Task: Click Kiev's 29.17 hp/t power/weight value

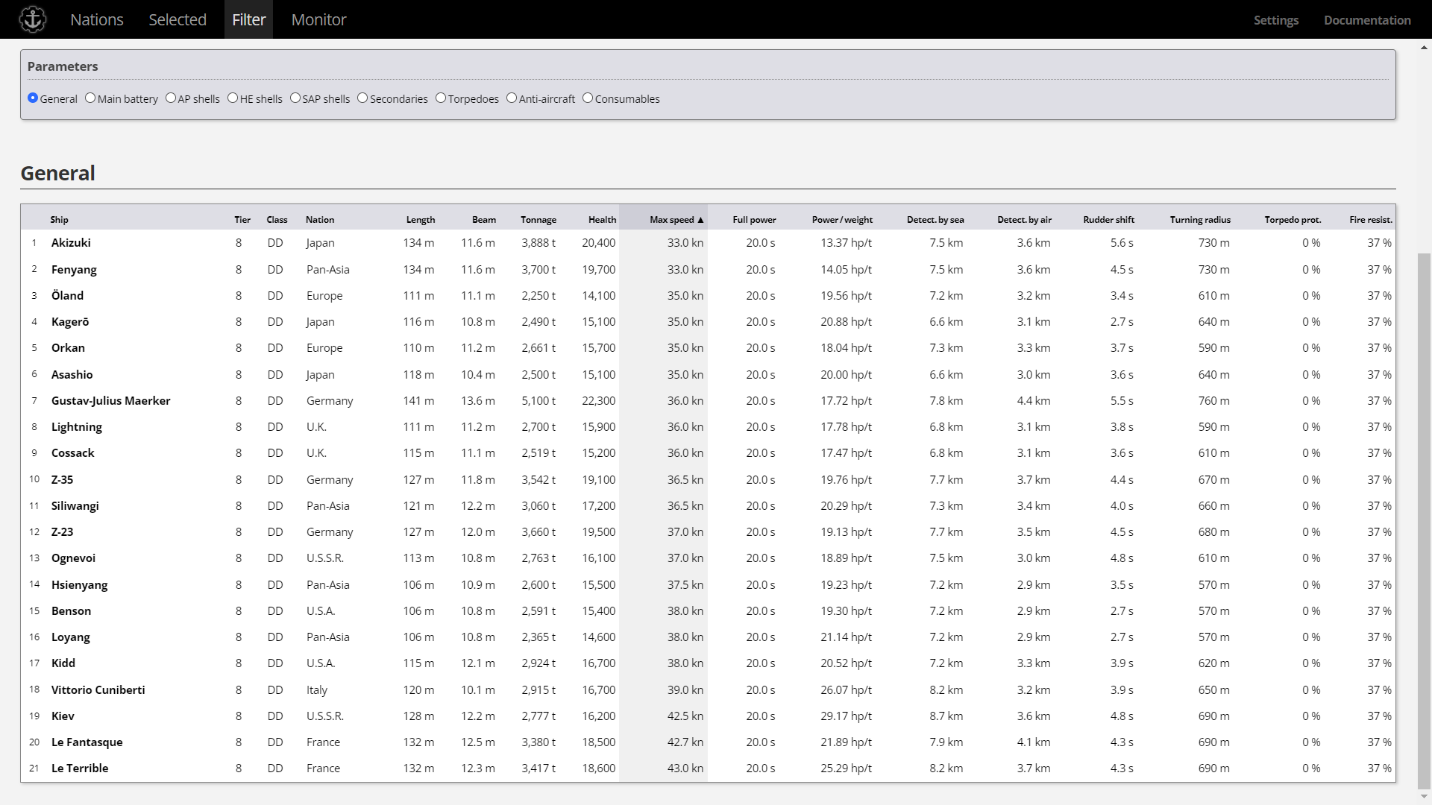Action: (846, 716)
